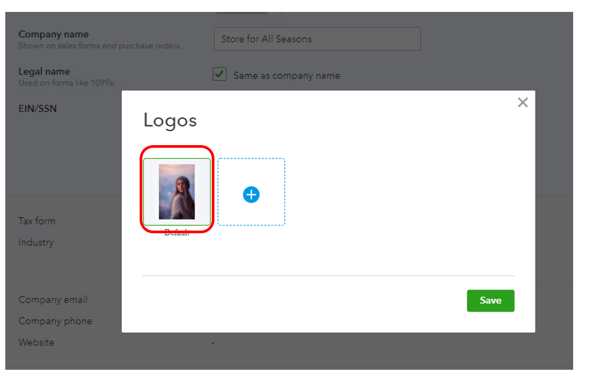Click the sales forms and purchase orders hint
The width and height of the screenshot is (593, 385).
tap(100, 46)
